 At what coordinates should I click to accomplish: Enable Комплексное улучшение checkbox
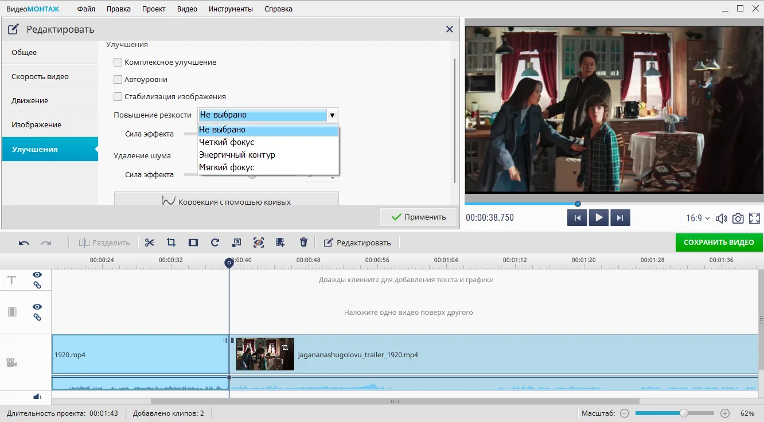click(x=118, y=62)
